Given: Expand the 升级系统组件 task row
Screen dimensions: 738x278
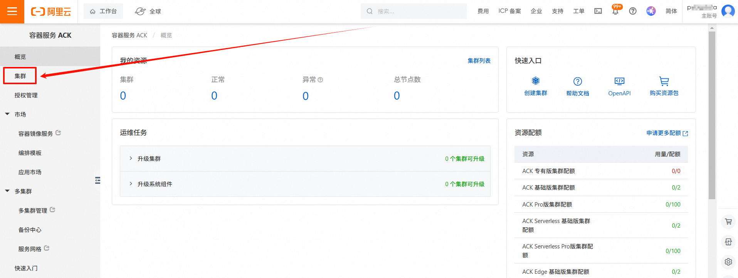Looking at the screenshot, I should pos(131,184).
